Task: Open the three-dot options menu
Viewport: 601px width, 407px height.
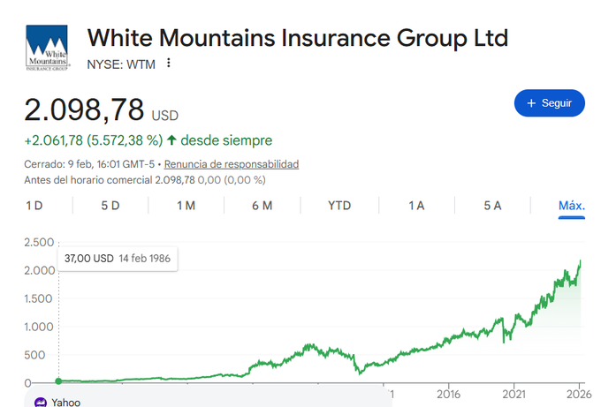Action: 169,63
